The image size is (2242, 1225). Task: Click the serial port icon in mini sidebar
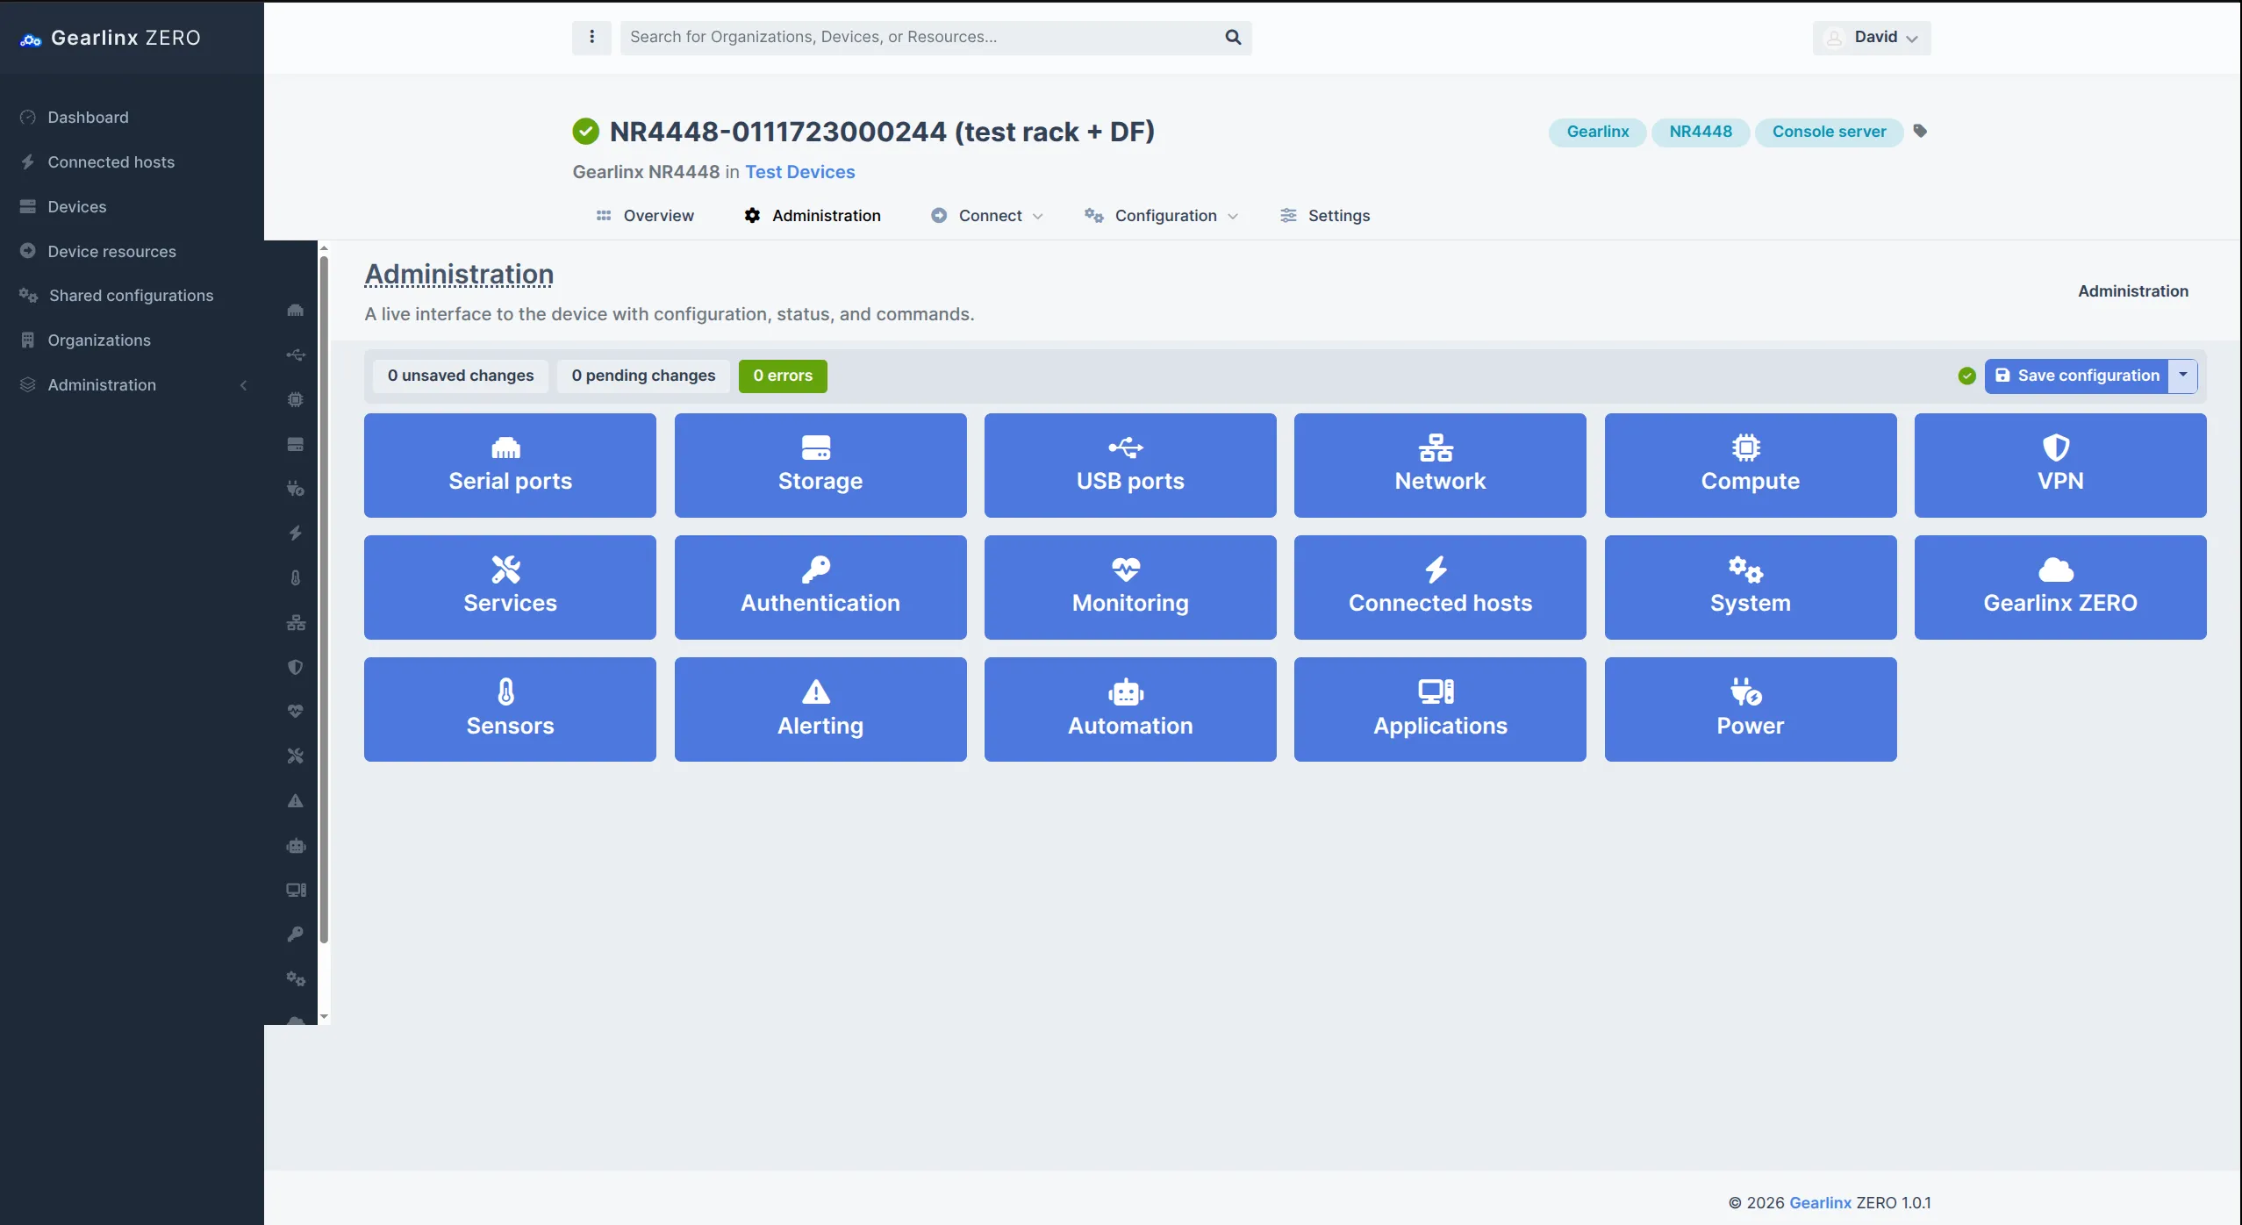point(296,311)
